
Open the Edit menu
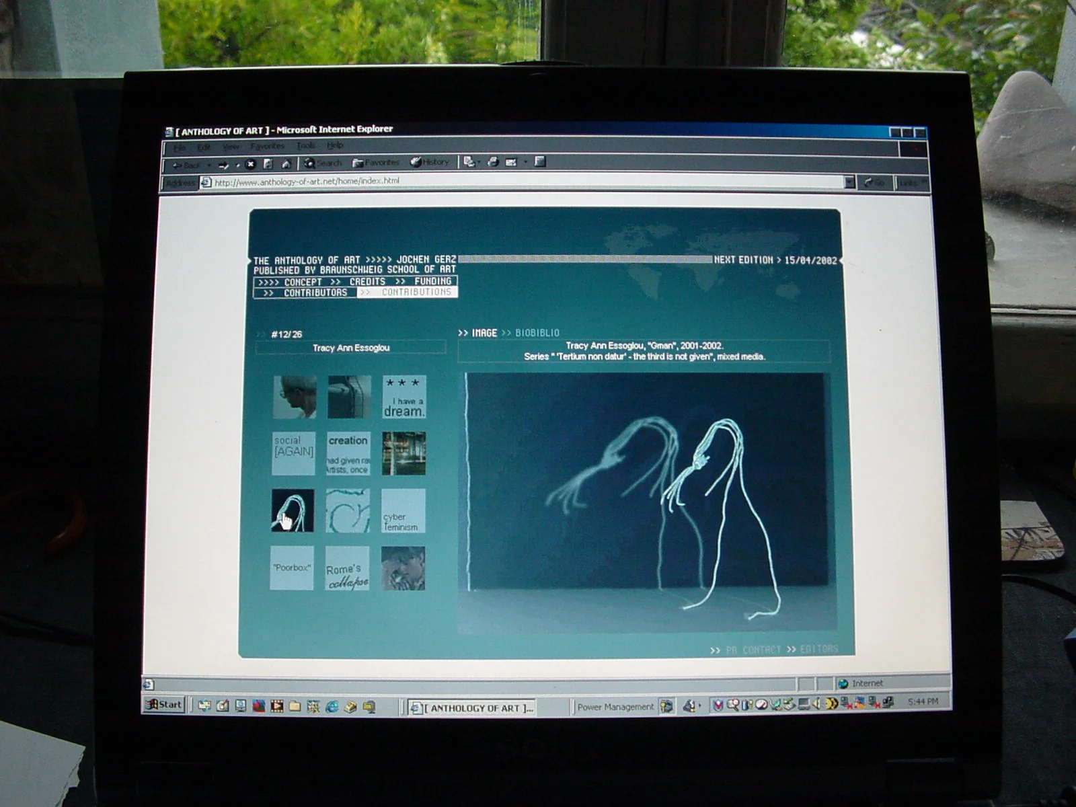tap(204, 147)
